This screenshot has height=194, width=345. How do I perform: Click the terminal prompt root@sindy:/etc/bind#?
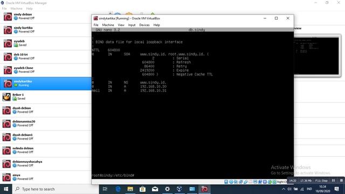coord(113,175)
